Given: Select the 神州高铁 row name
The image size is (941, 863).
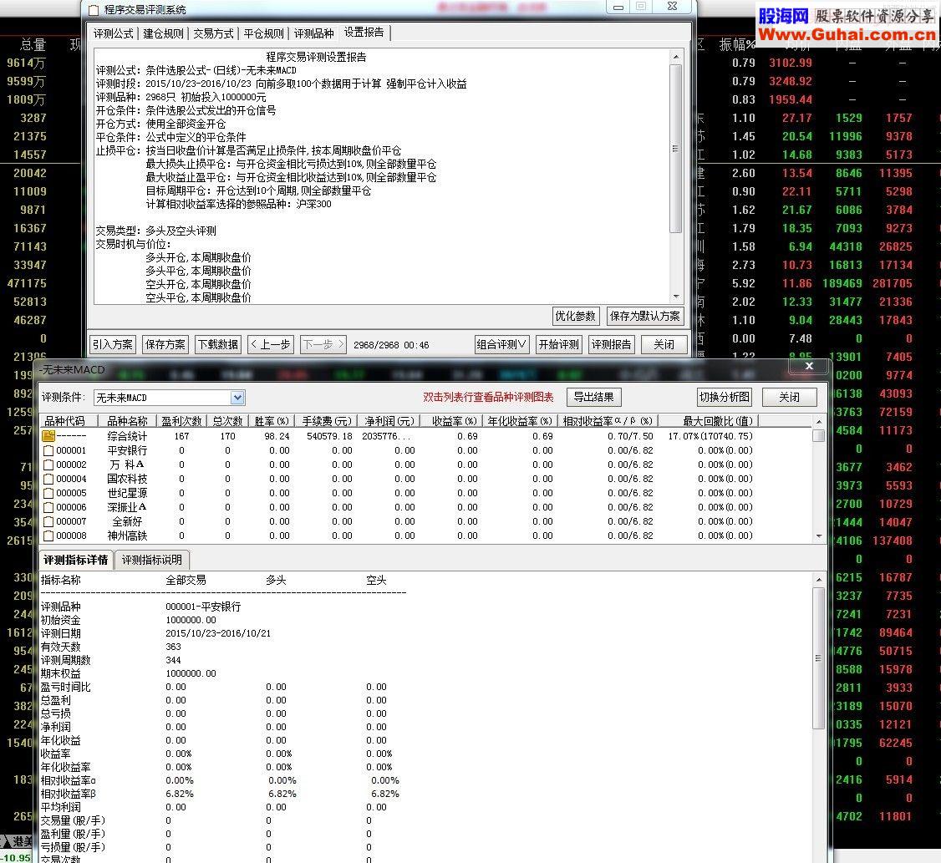Looking at the screenshot, I should click(x=127, y=536).
